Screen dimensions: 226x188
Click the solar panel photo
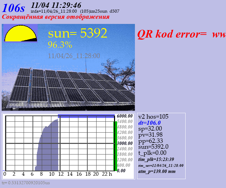point(68,85)
